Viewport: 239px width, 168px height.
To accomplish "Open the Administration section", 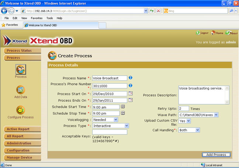I will click(x=22, y=143).
